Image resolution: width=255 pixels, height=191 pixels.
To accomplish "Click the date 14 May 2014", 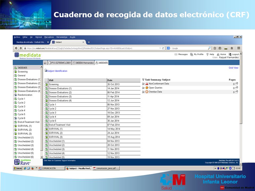I will click(113, 129).
